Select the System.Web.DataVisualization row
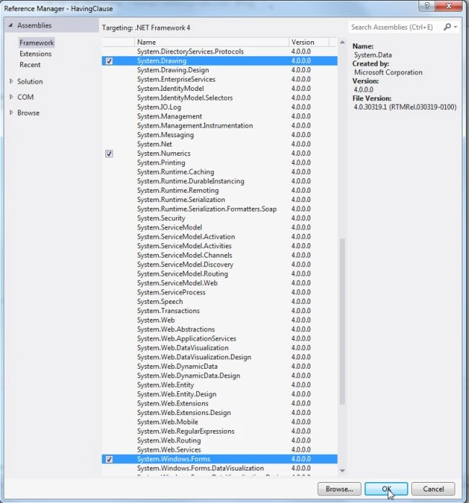 pyautogui.click(x=220, y=348)
